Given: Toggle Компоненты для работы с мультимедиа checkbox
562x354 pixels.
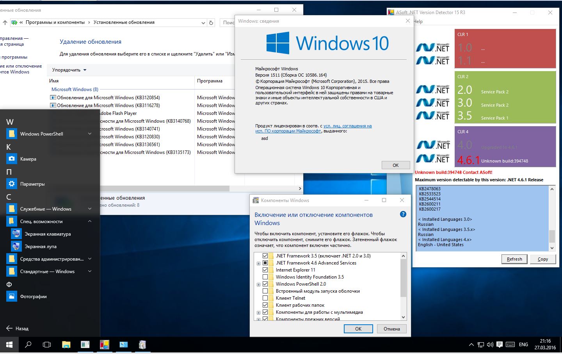Looking at the screenshot, I should pos(265,312).
